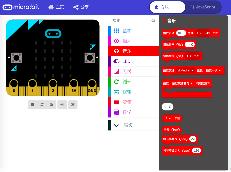Click pin 0 on the simulator
Image resolution: width=231 pixels, height=172 pixels.
click(14, 87)
